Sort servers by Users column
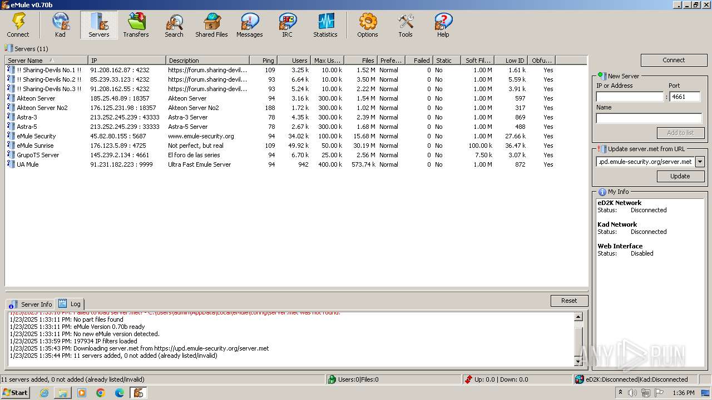This screenshot has height=400, width=712. point(294,60)
